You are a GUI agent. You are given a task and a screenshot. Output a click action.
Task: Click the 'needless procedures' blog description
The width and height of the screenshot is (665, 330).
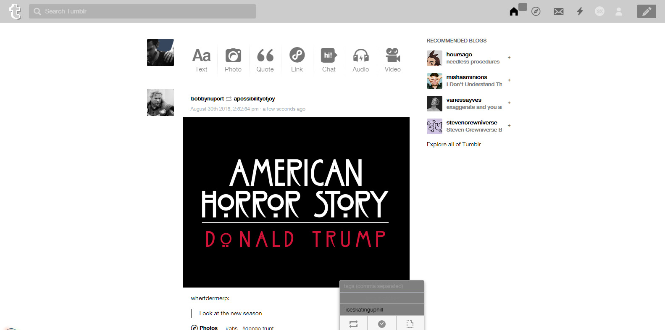473,62
